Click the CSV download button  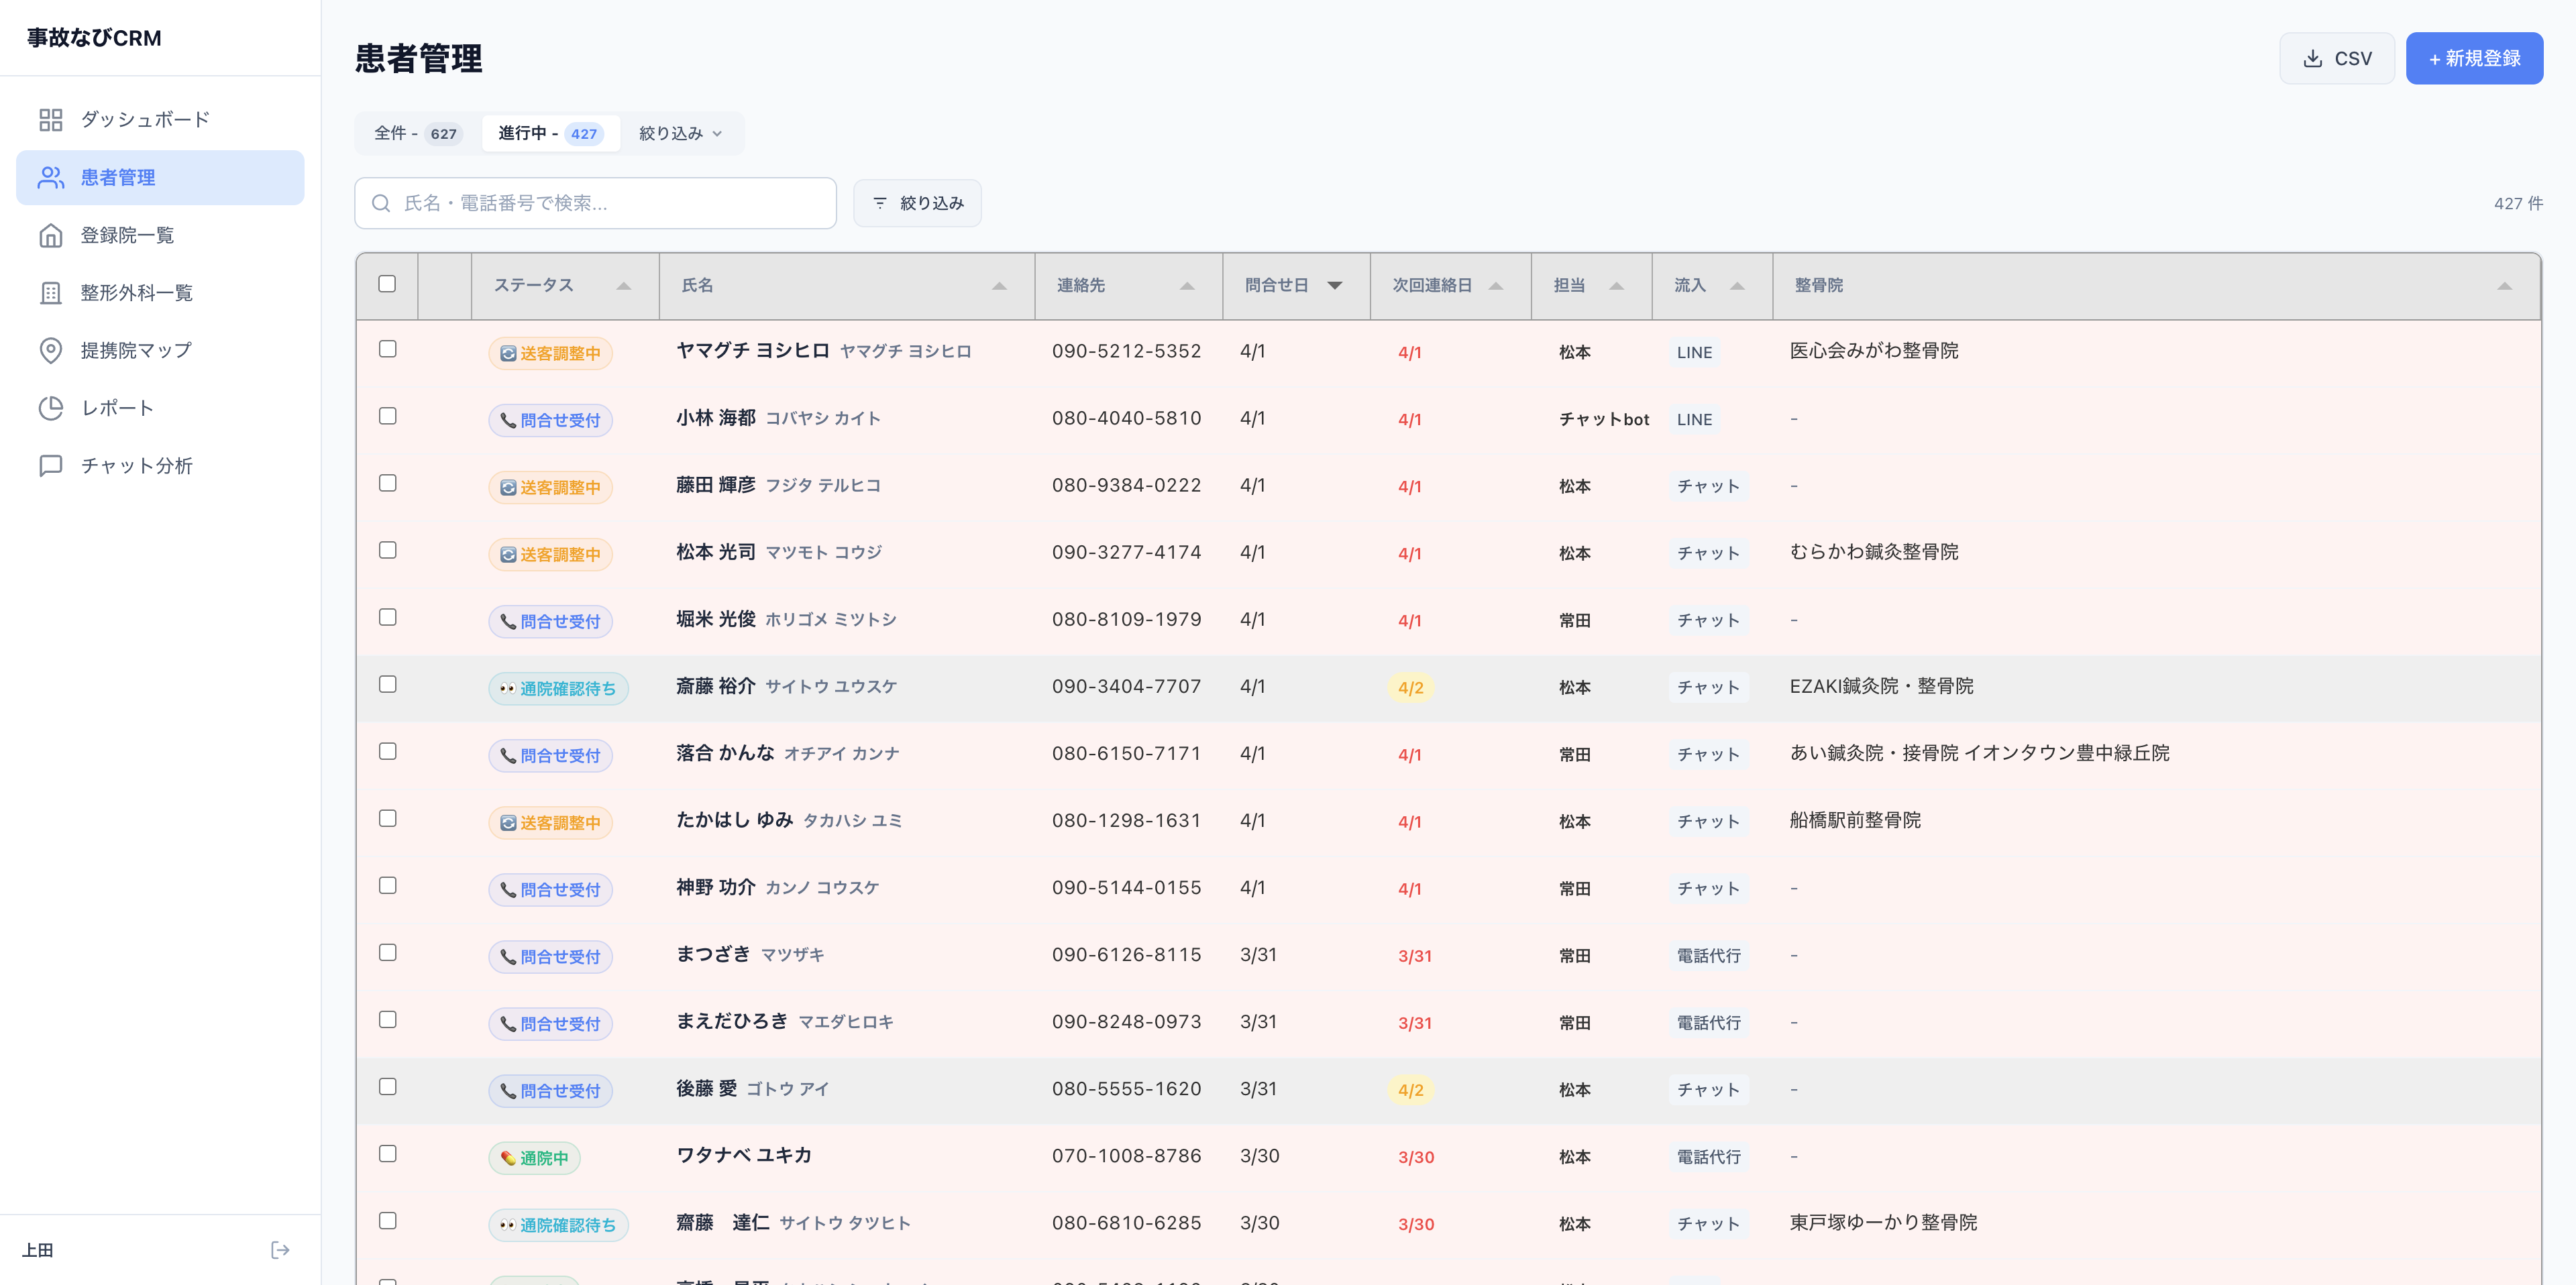tap(2337, 57)
